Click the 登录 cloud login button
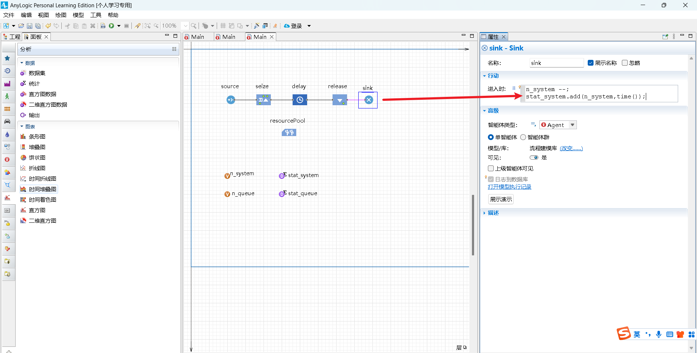The width and height of the screenshot is (697, 353). tap(293, 26)
